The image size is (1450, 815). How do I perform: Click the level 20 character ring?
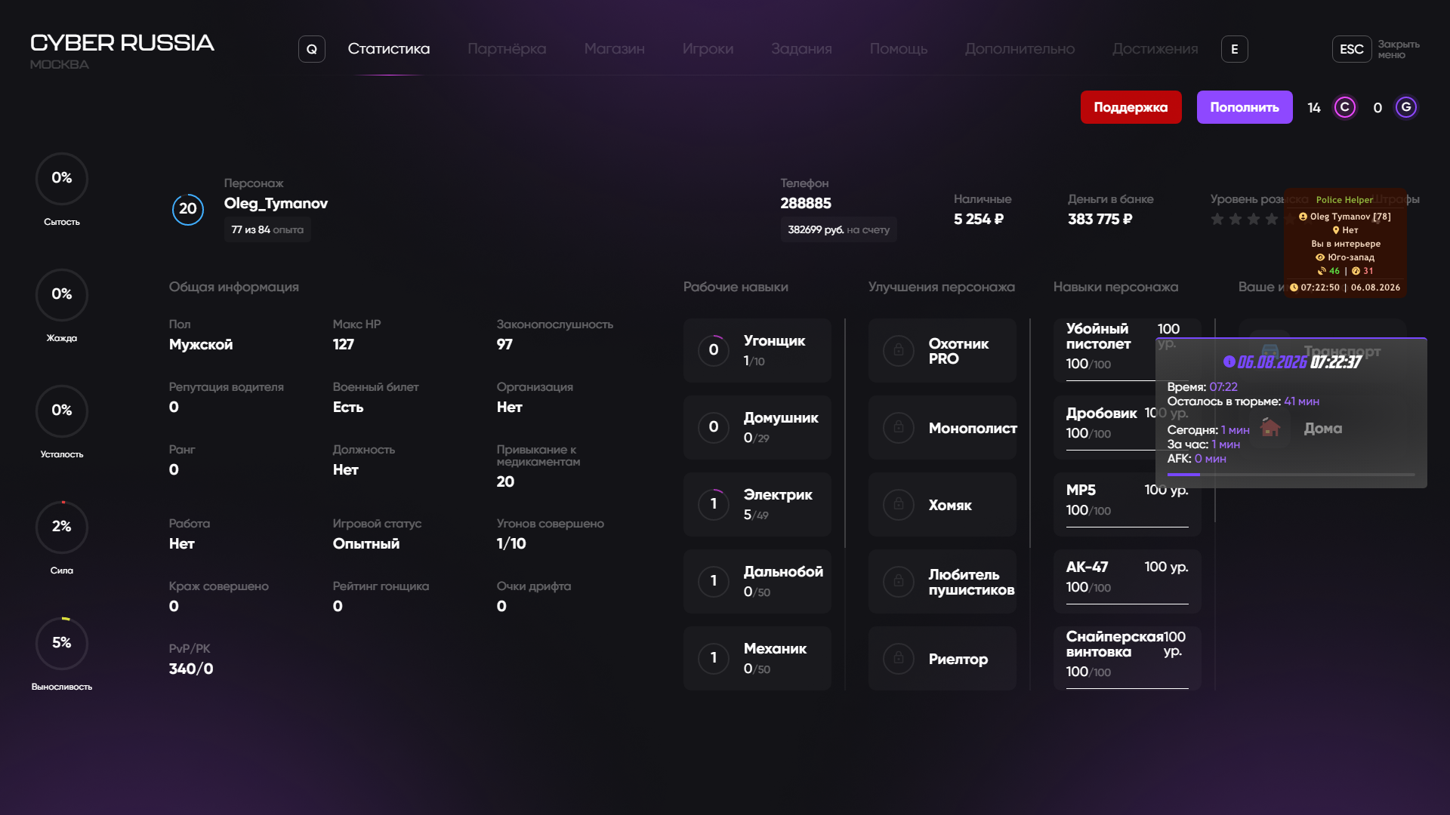pos(188,209)
